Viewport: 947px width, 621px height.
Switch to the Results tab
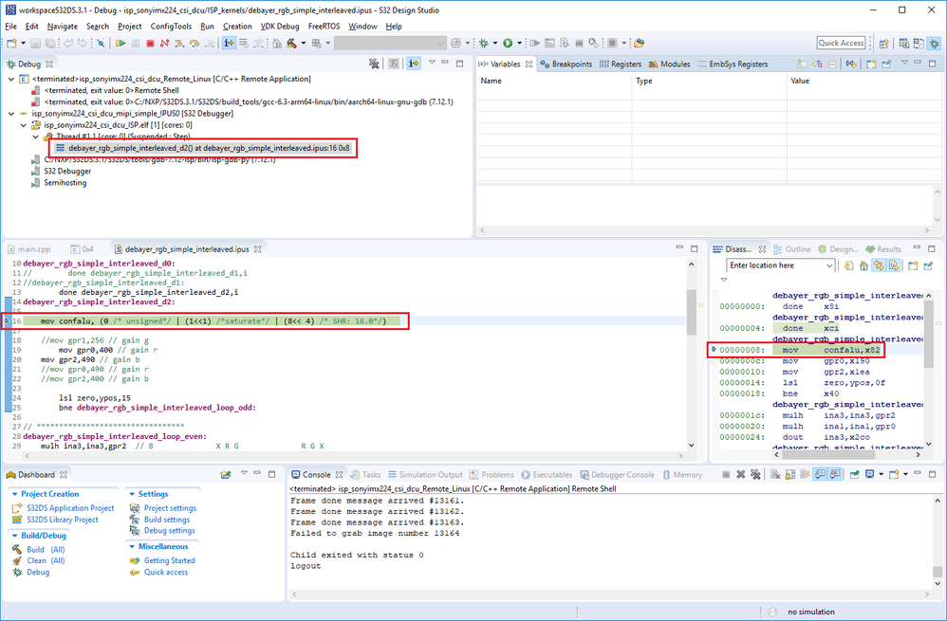click(883, 249)
